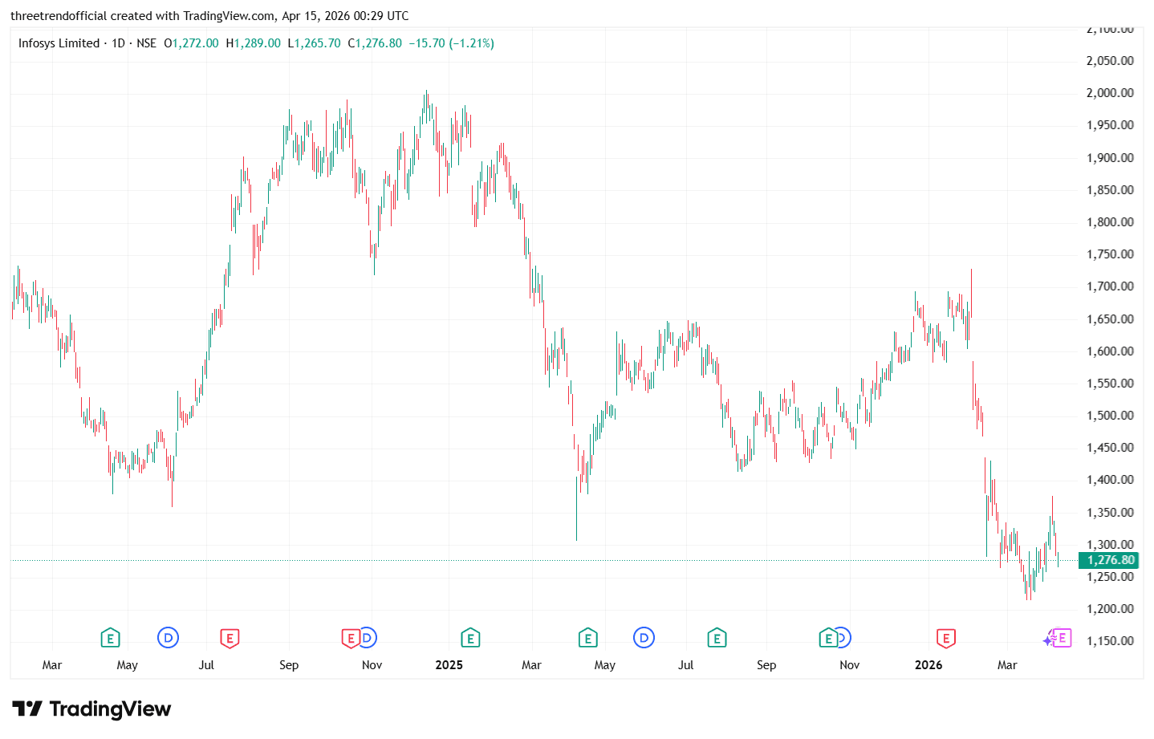The width and height of the screenshot is (1154, 739).
Task: Click the Nov label just before 2025
Action: (x=372, y=665)
